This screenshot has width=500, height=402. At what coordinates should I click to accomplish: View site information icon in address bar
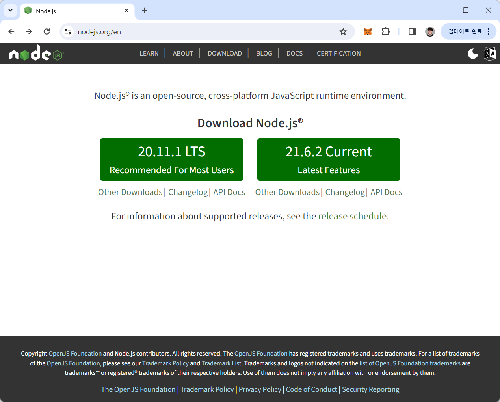point(68,31)
